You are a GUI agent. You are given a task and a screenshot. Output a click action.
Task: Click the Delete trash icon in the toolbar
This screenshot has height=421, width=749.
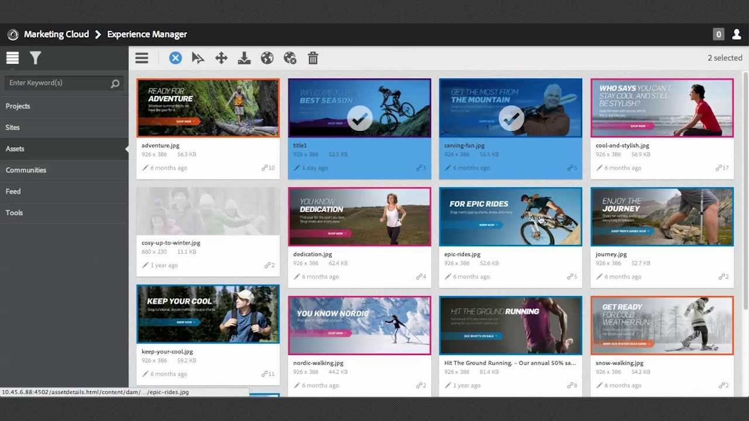point(313,58)
